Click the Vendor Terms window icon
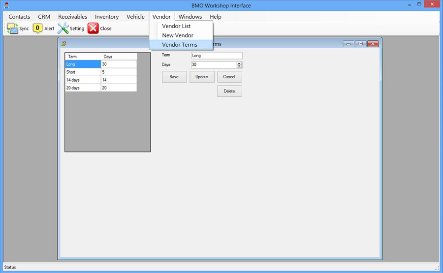Screen dimensions: 443x273 64,43
